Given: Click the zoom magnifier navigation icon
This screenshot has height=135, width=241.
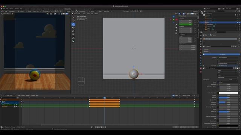Looking at the screenshot, I should point(176,25).
